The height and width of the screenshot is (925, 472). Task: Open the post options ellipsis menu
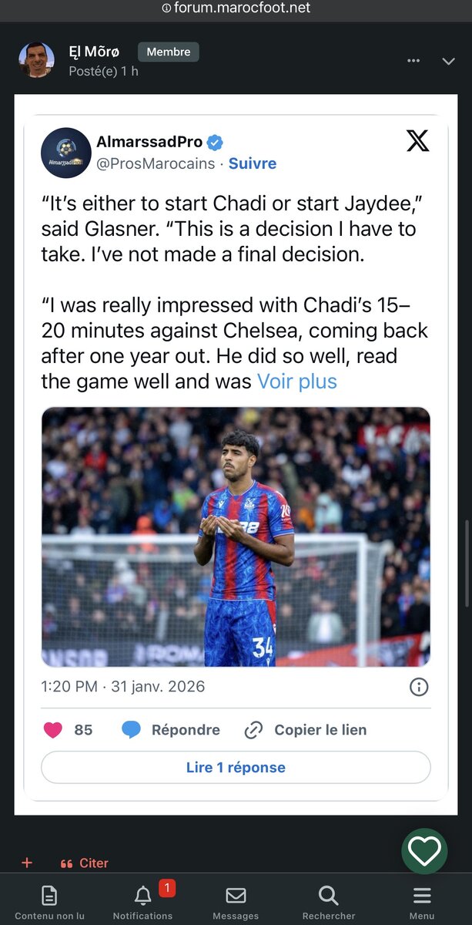pos(414,62)
